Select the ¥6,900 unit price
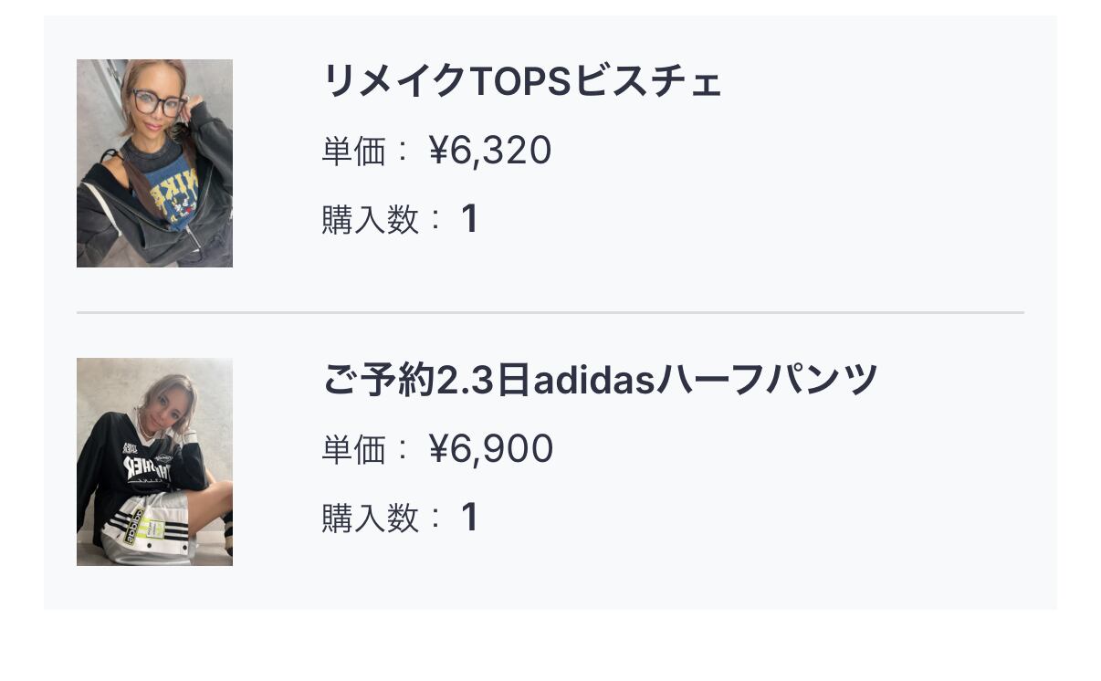1101x681 pixels. [491, 449]
